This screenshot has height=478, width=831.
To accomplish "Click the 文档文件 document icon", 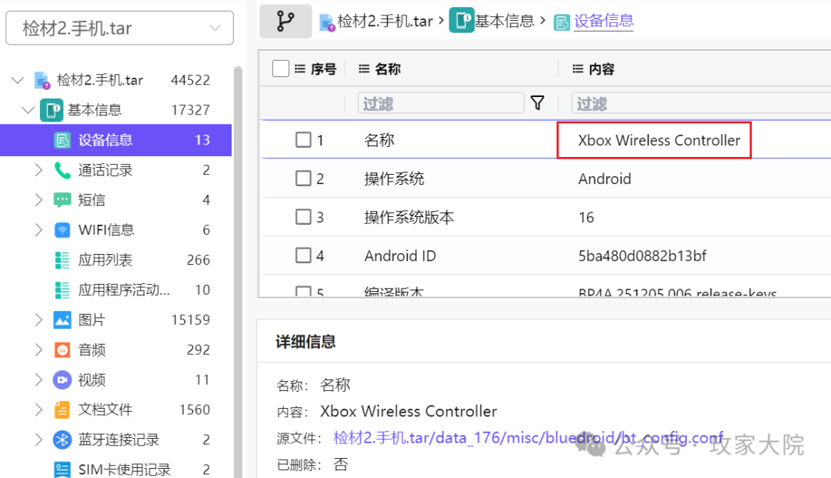I will pos(62,409).
